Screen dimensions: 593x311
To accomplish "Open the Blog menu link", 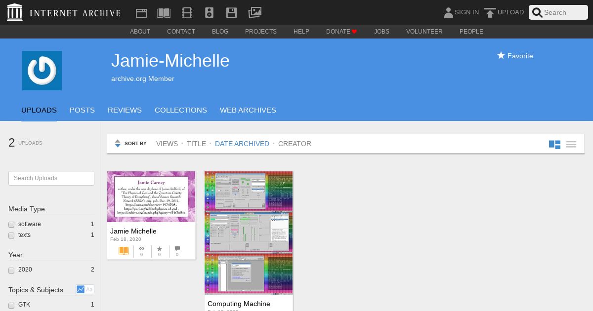I will pyautogui.click(x=220, y=32).
